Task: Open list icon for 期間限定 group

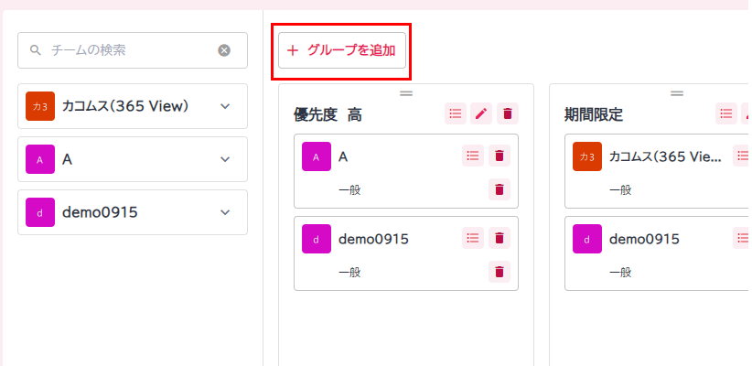Action: [726, 113]
